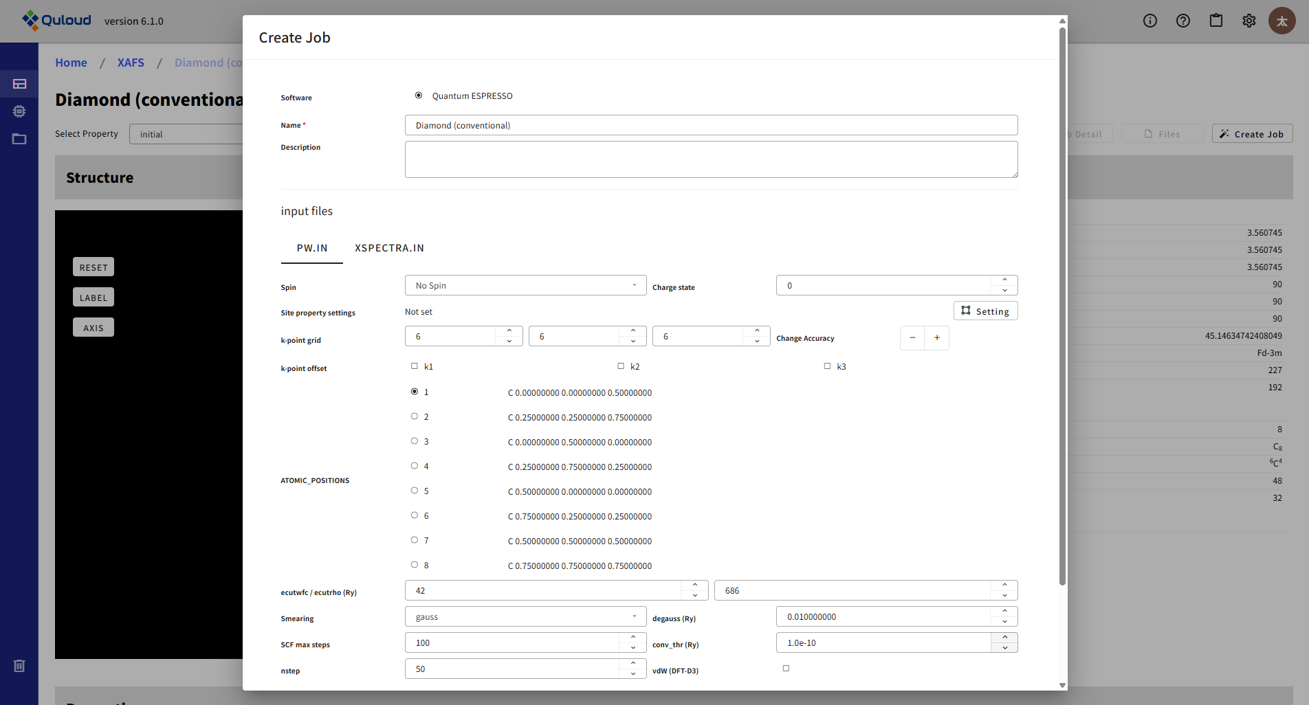This screenshot has width=1309, height=705.
Task: Open settings via the gear icon
Action: coord(1248,21)
